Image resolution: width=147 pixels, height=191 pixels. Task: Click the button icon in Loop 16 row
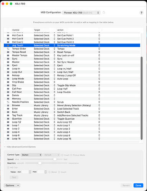(8, 139)
